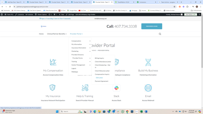The width and height of the screenshot is (203, 114).
Task: Click the Windows taskbar search box
Action: [x=71, y=112]
